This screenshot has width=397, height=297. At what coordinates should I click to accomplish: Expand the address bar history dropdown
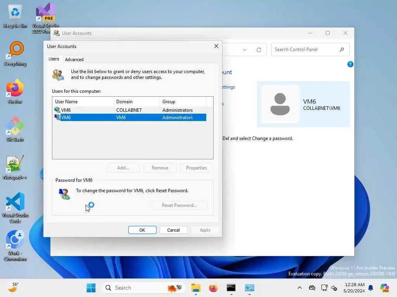click(x=245, y=50)
